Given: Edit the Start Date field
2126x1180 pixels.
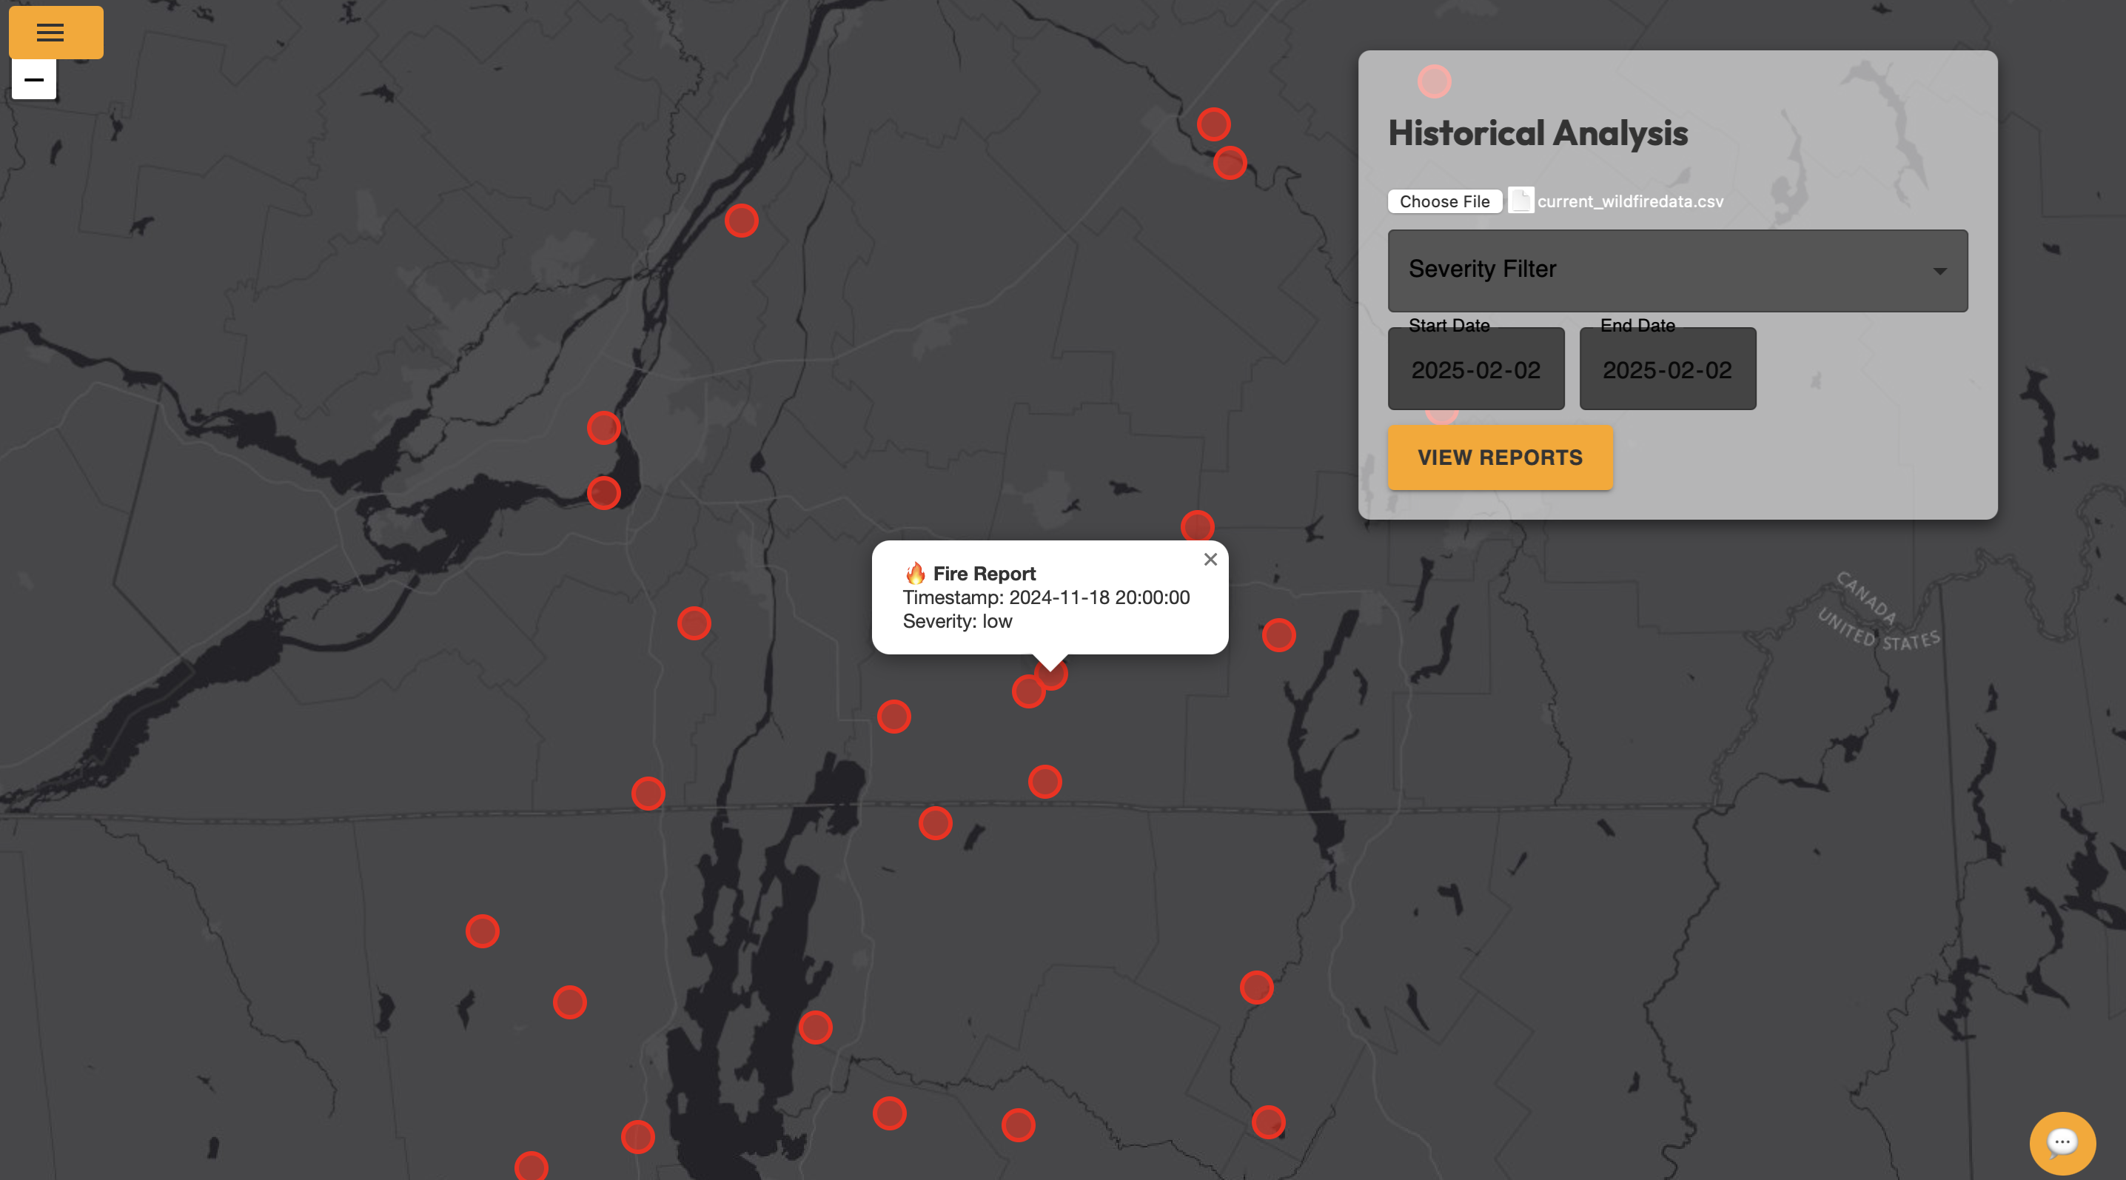Looking at the screenshot, I should click(x=1475, y=369).
